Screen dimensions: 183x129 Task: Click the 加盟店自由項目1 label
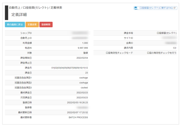(x=23, y=78)
